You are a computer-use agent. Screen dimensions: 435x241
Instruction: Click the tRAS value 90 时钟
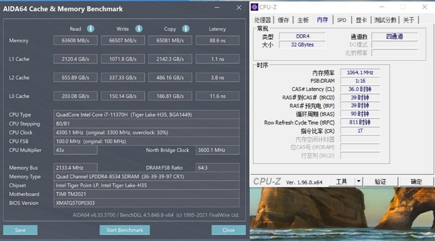360,114
